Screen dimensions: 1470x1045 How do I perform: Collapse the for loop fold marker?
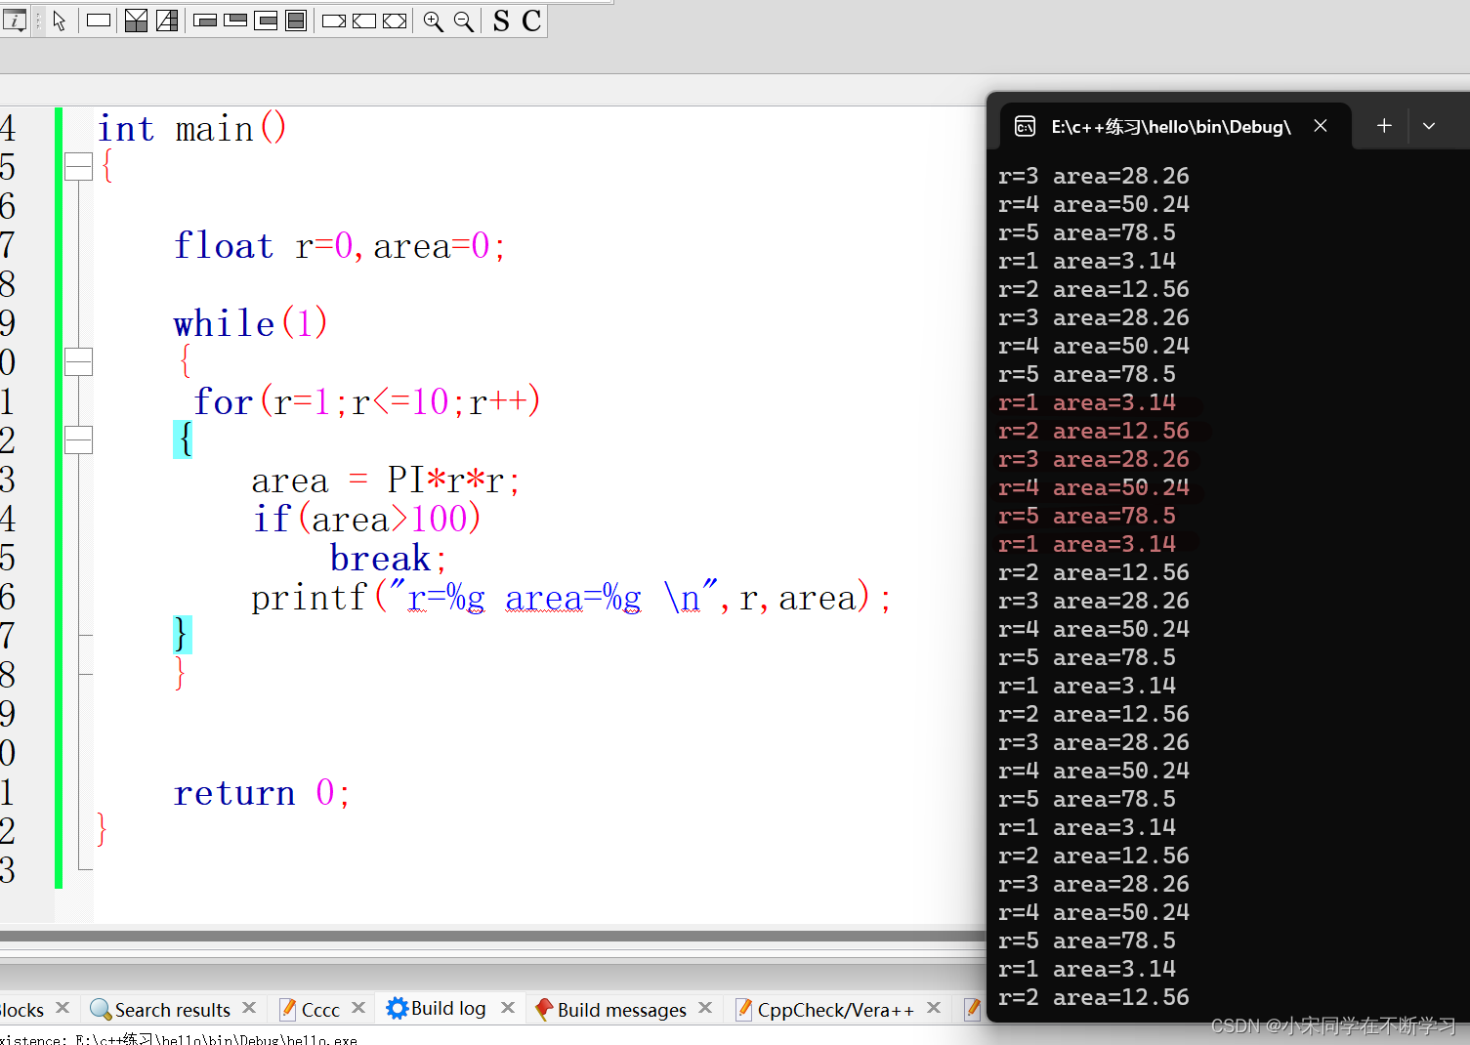click(78, 440)
